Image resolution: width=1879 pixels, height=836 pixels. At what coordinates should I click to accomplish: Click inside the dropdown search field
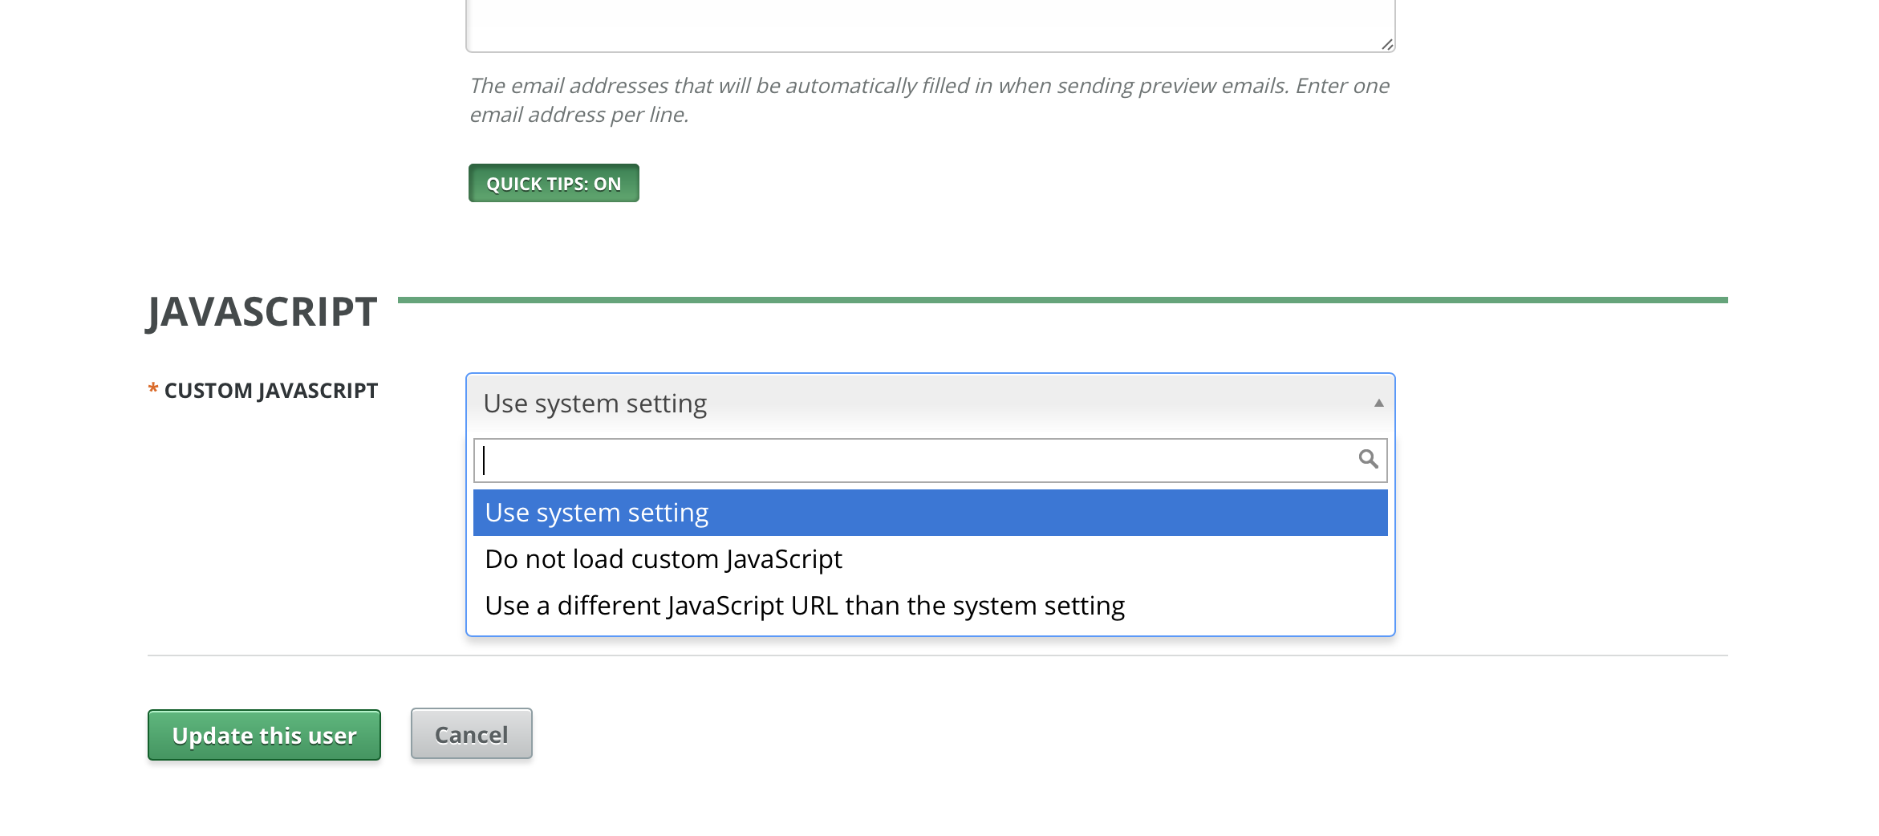(883, 459)
